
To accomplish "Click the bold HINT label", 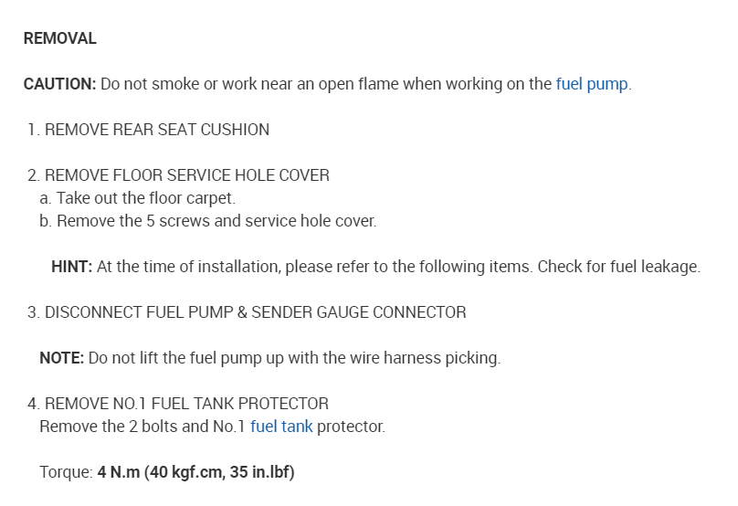I will 71,267.
